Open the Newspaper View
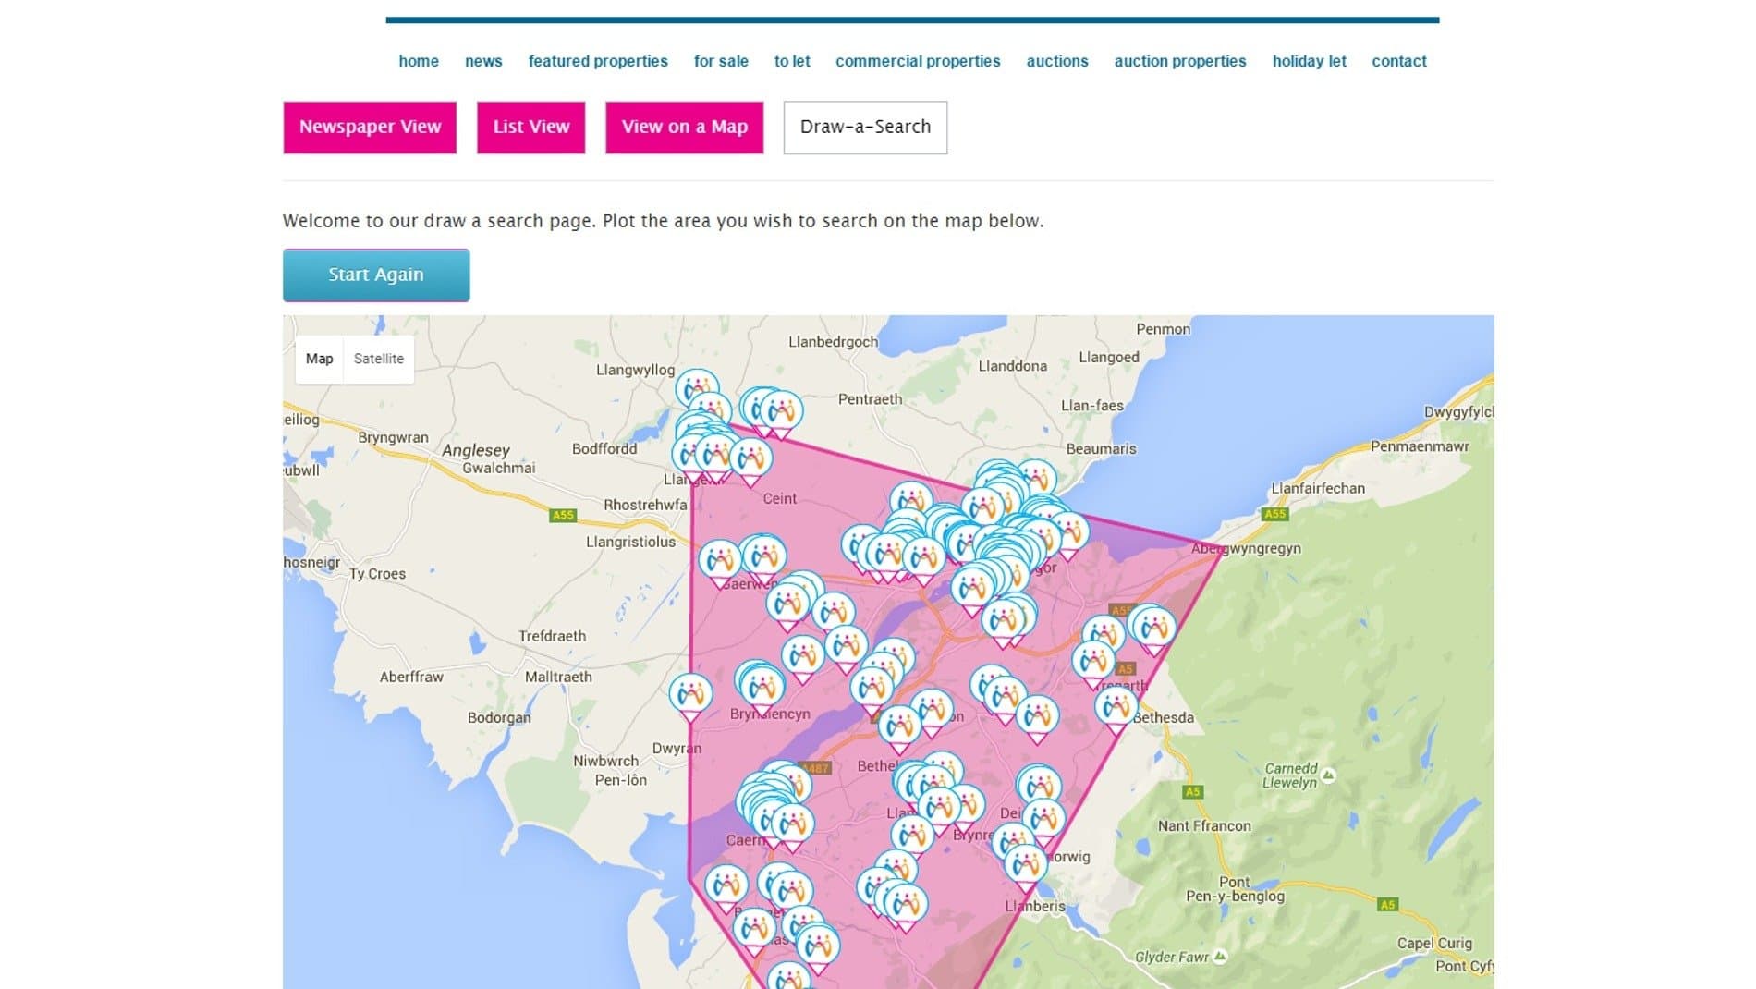Viewport: 1756px width, 989px height. [x=370, y=127]
